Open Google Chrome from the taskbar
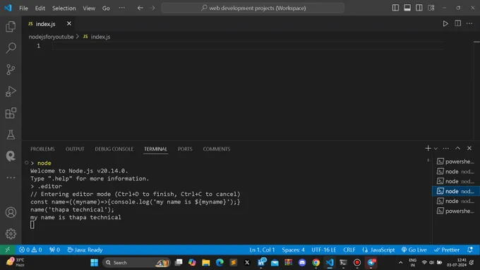The height and width of the screenshot is (270, 480). (x=316, y=262)
